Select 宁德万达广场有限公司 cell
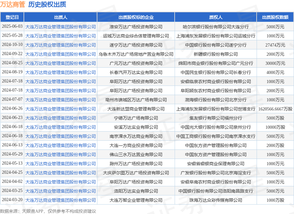This screenshot has height=214, width=294. click(x=136, y=118)
